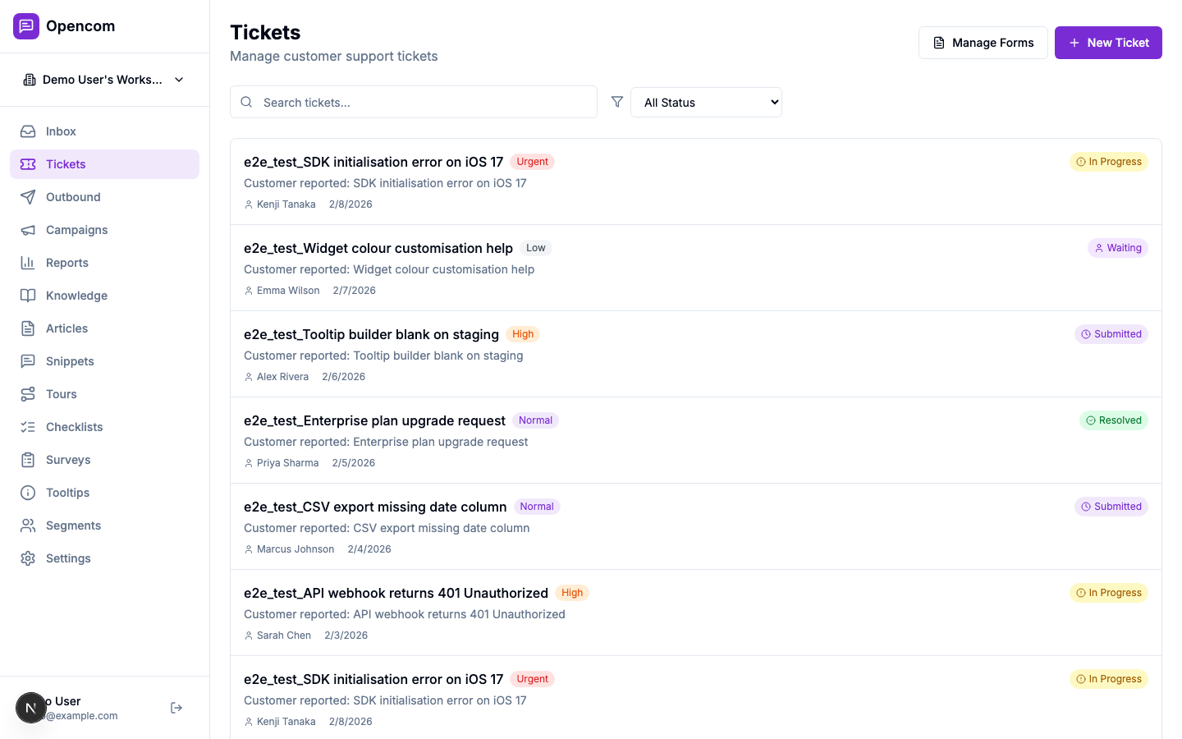Click the Urgent priority badge on iOS 17 ticket
1182x739 pixels.
click(532, 162)
